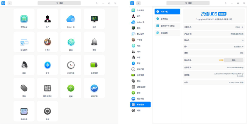Click the 激活 button
247x124 pixels.
pyautogui.click(x=234, y=60)
